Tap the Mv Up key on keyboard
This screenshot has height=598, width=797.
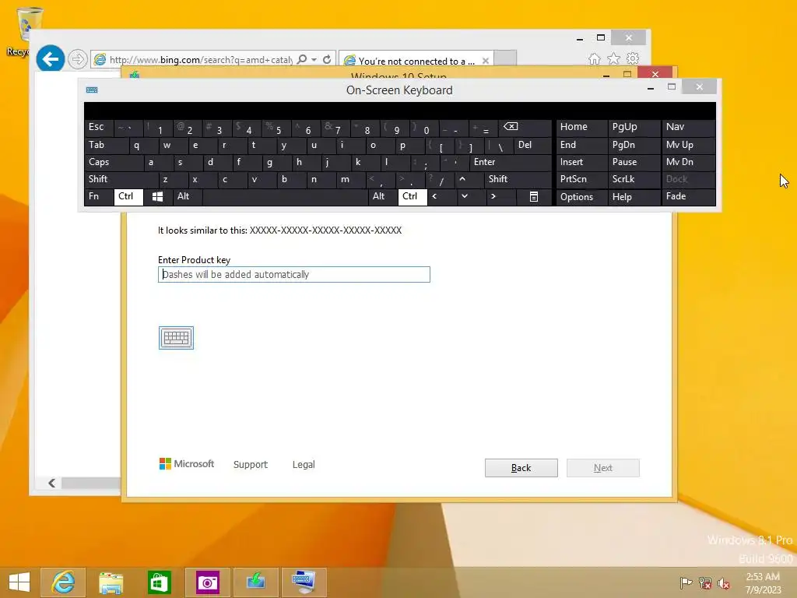pos(688,145)
